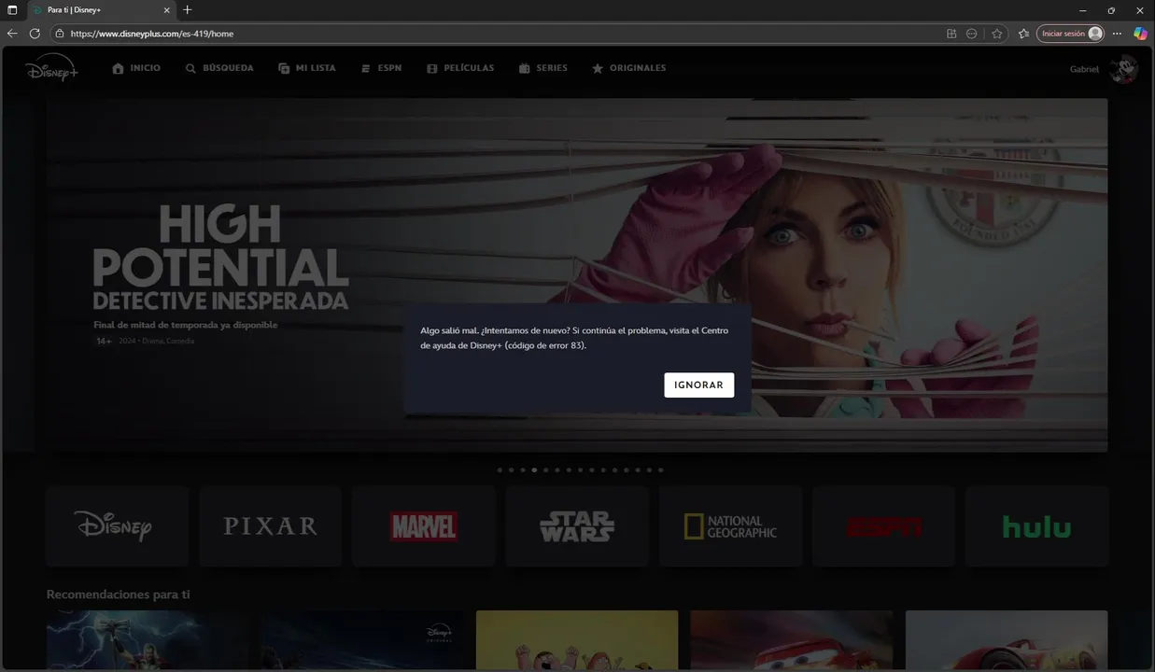
Task: Click the last carousel pagination dot
Action: 661,470
